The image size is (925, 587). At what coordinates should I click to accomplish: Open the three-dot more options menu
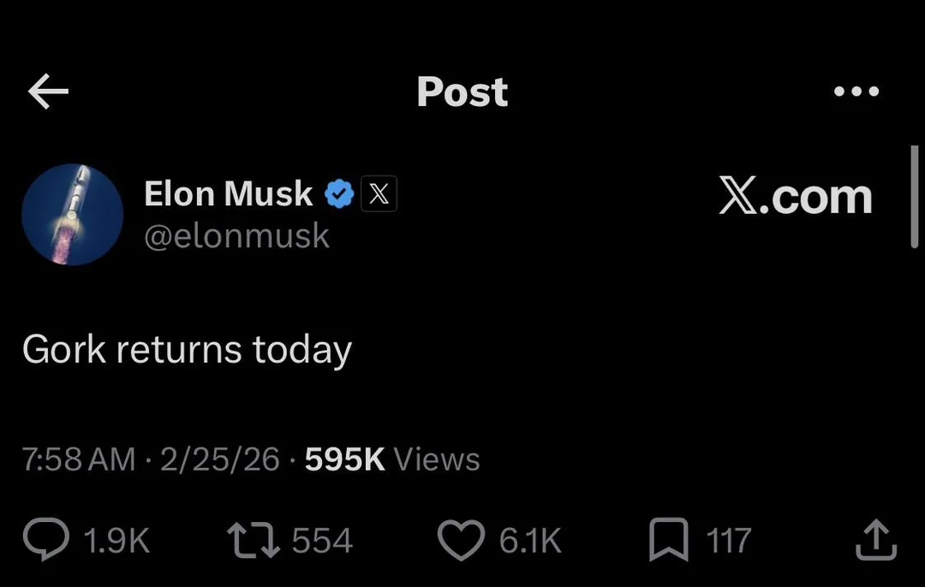856,92
